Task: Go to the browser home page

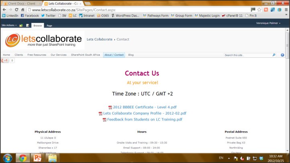Action: coord(22,10)
